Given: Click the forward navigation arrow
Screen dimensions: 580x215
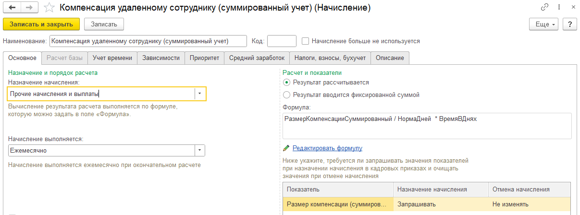Looking at the screenshot, I should (28, 8).
